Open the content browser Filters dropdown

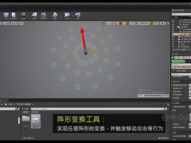pyautogui.click(x=26, y=109)
